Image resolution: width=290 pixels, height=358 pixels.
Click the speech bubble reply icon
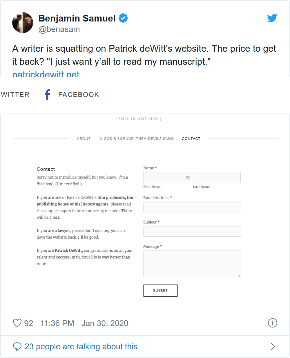pos(17,346)
